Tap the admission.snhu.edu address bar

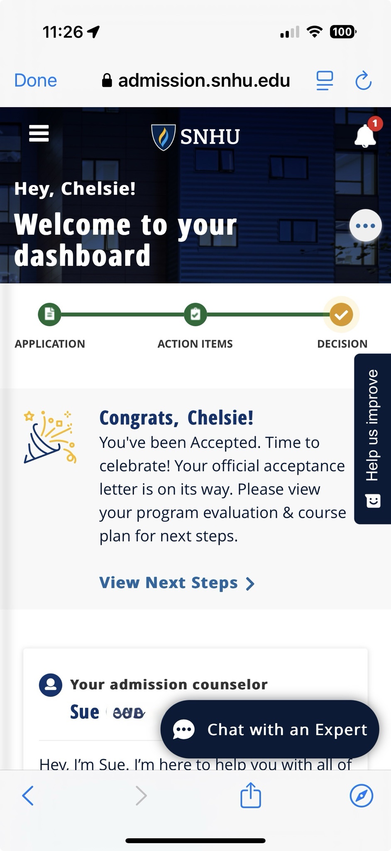195,81
